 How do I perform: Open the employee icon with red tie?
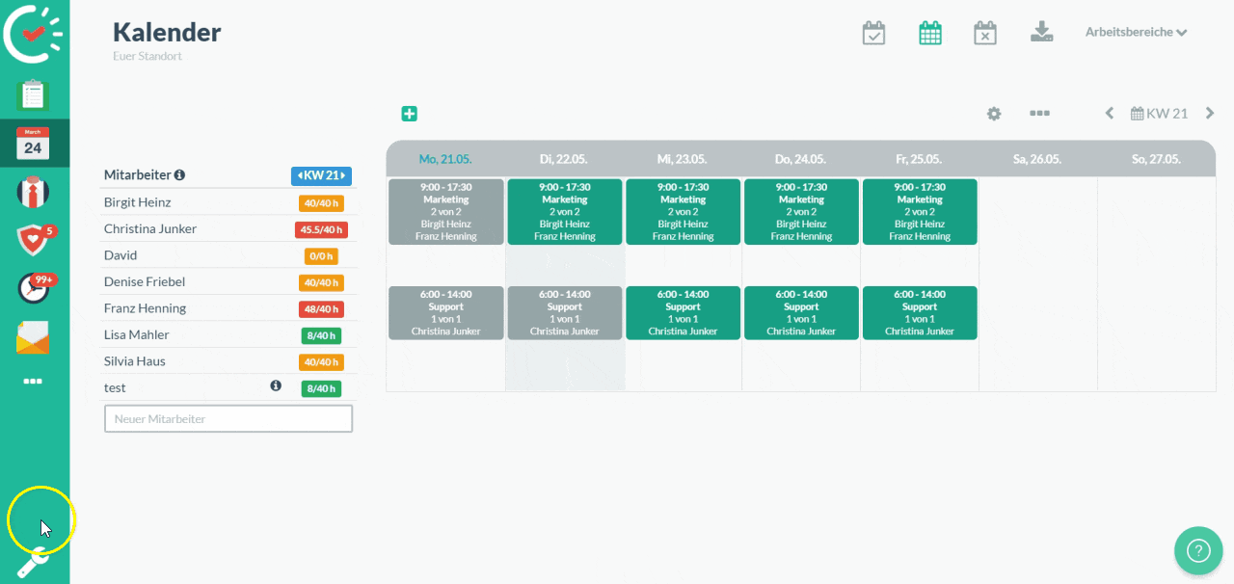click(x=33, y=192)
